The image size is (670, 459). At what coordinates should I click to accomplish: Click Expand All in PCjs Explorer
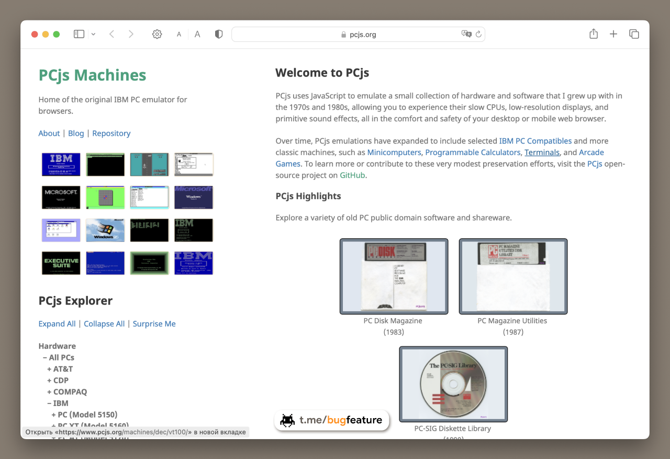pos(57,324)
